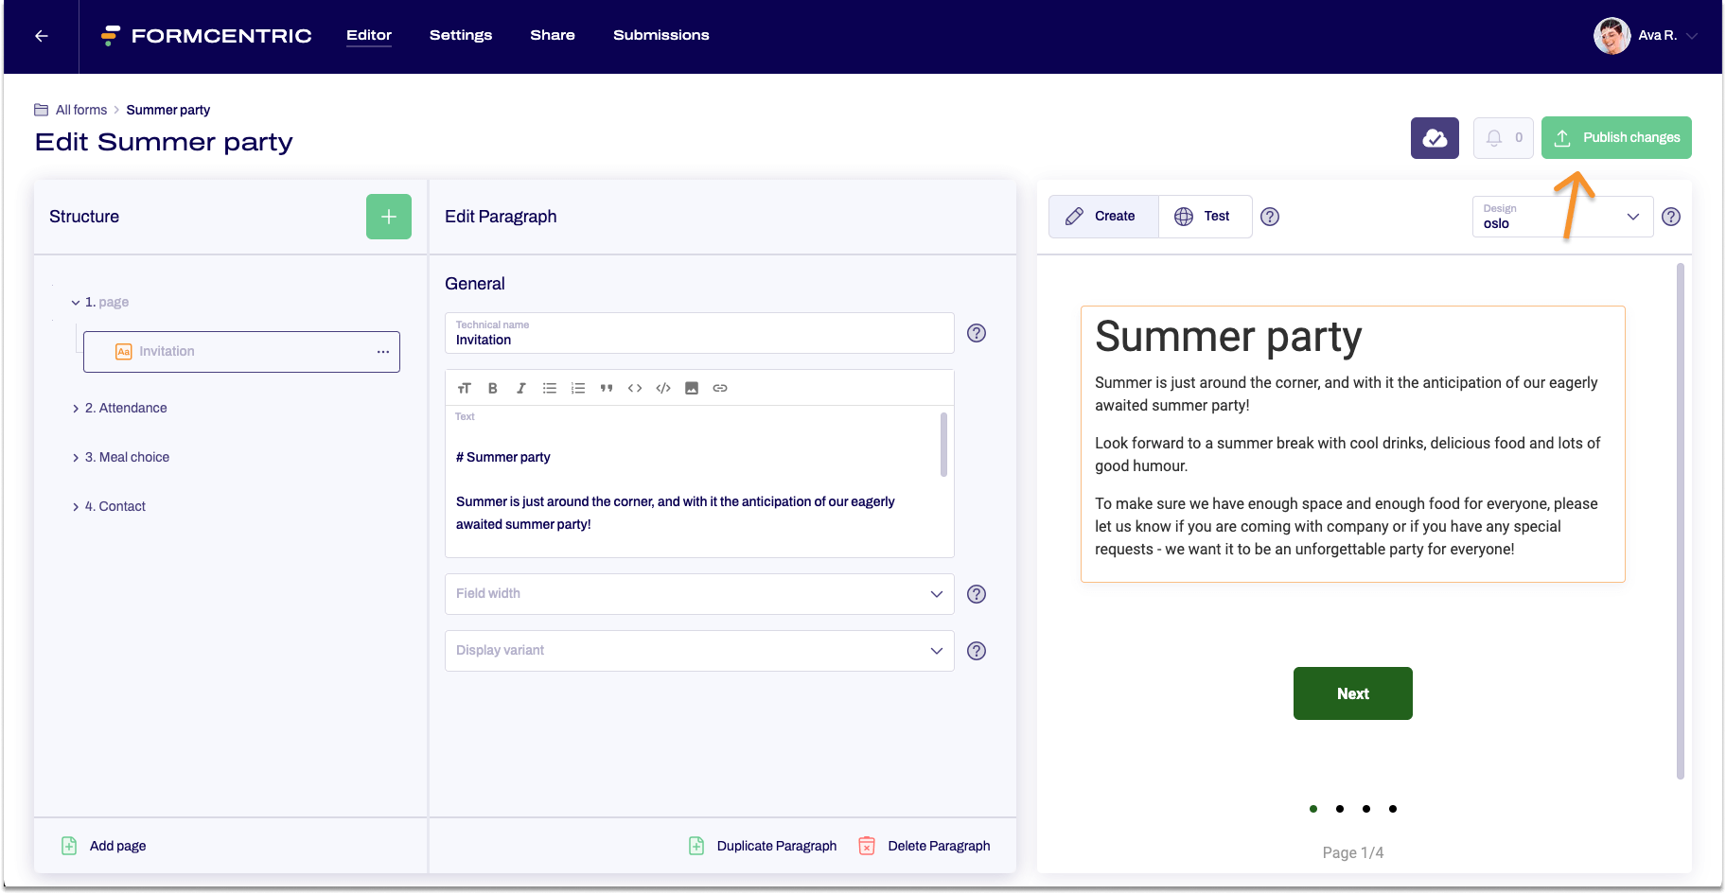The width and height of the screenshot is (1726, 894).
Task: Open the Design oslo dropdown
Action: pos(1562,217)
